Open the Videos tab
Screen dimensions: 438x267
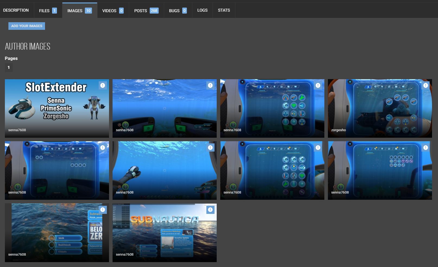pyautogui.click(x=113, y=10)
